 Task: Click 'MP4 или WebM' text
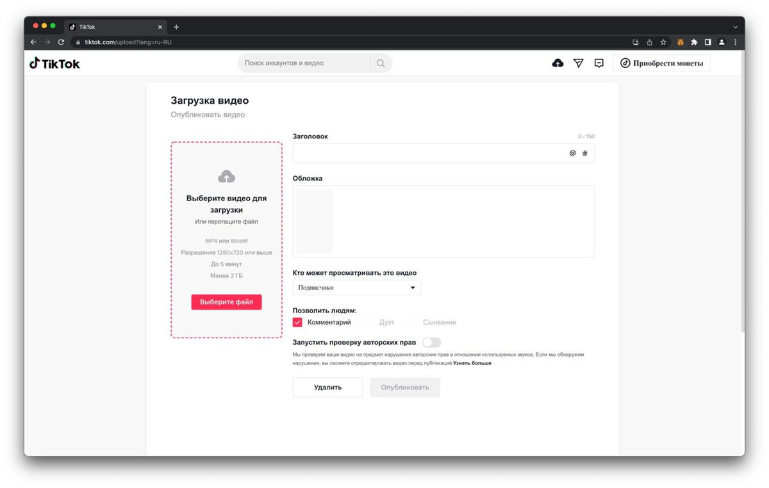click(226, 241)
